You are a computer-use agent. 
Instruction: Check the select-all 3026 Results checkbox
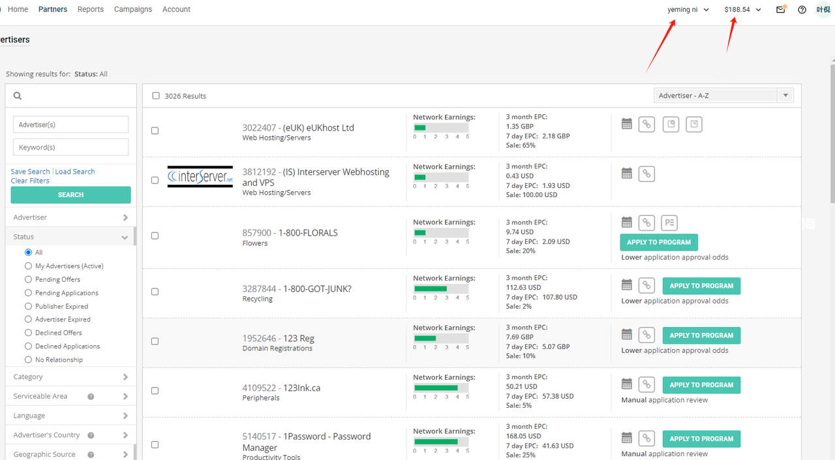[156, 96]
